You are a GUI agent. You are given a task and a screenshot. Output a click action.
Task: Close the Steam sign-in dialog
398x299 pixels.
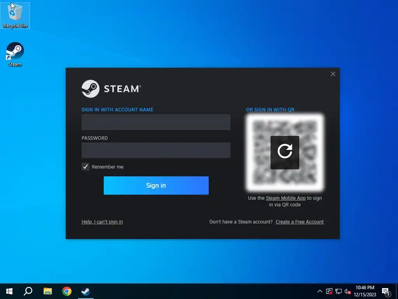[333, 74]
